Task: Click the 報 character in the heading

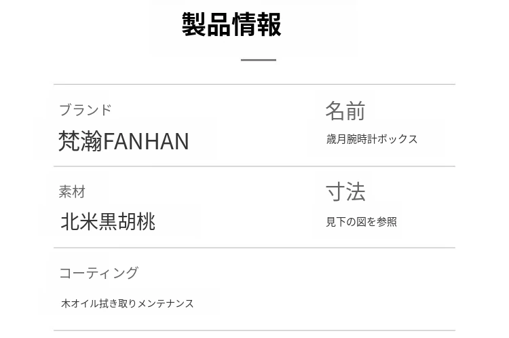Action: (269, 24)
